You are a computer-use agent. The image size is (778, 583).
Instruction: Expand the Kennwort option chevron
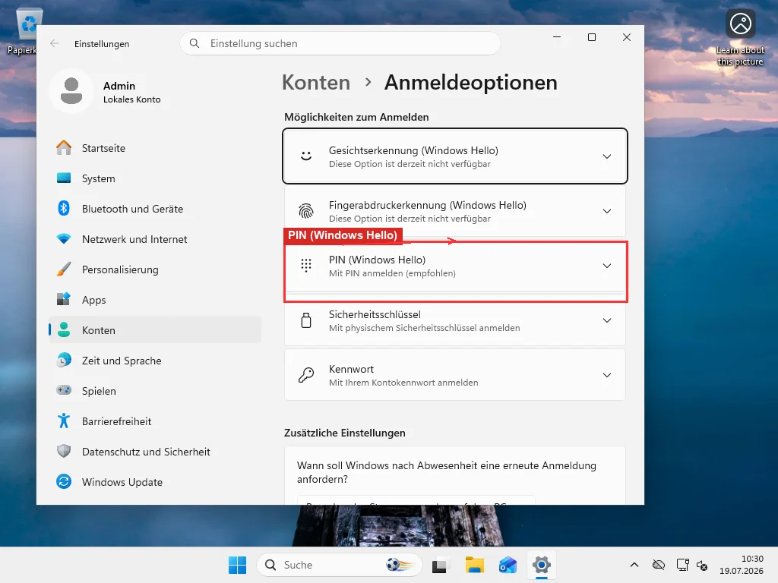click(x=606, y=375)
